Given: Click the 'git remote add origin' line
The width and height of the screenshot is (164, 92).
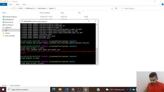Looking at the screenshot, I should (55, 43).
